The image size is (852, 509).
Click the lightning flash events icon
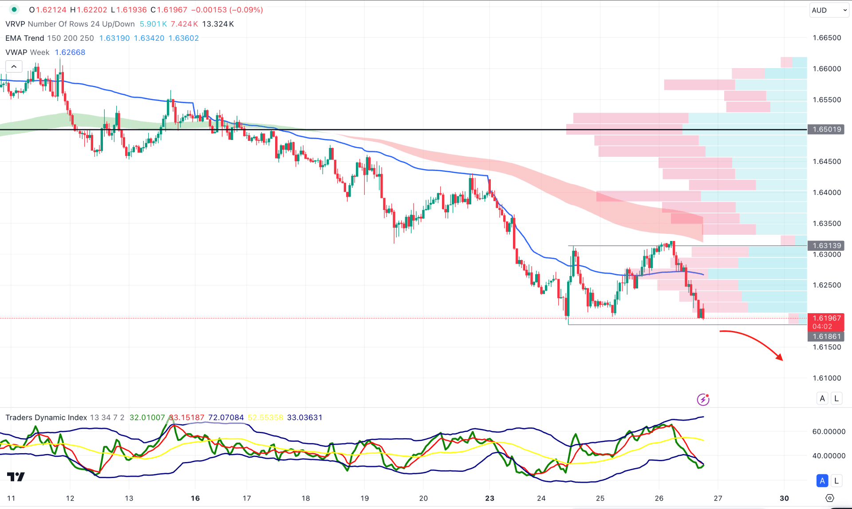pyautogui.click(x=703, y=400)
